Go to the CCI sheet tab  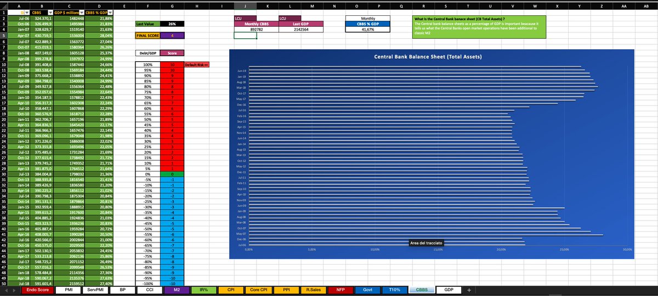tap(149, 290)
